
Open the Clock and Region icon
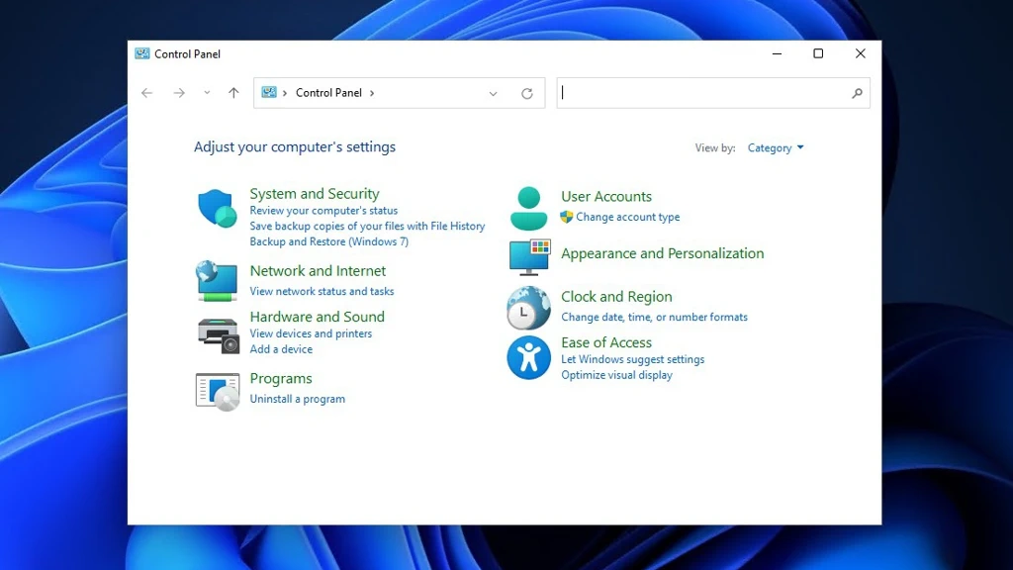click(528, 308)
